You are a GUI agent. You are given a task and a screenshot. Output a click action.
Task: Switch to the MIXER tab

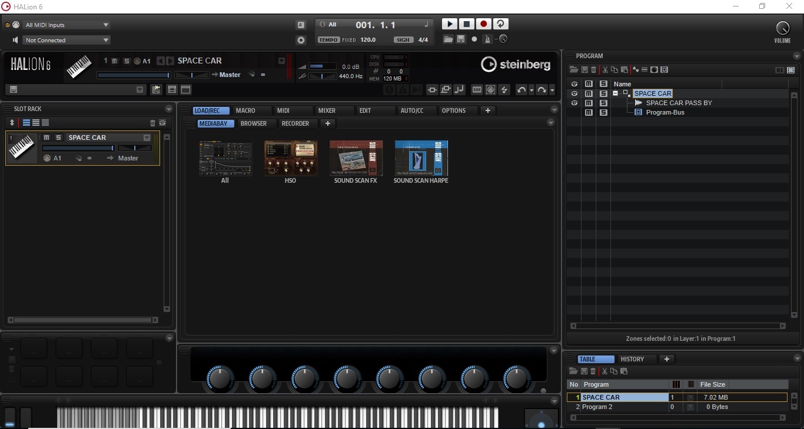327,110
